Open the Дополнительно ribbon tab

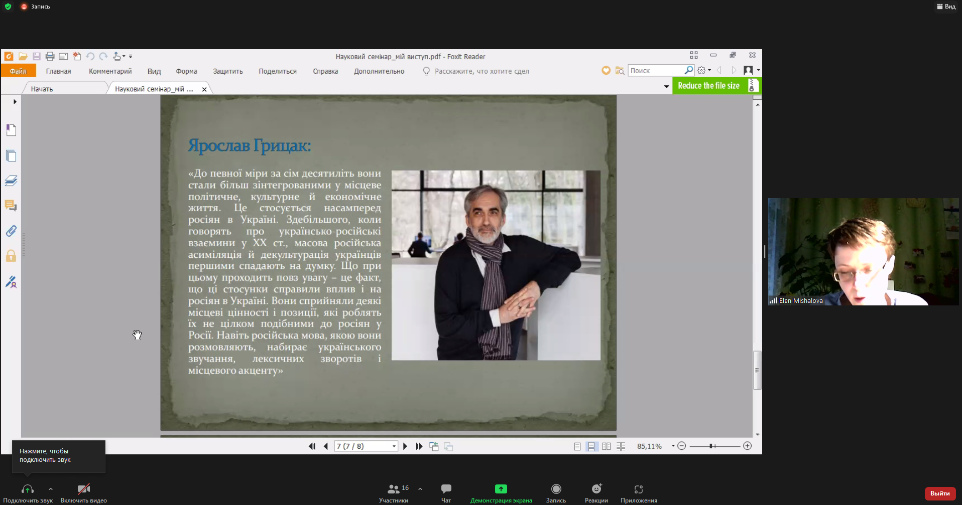tap(379, 71)
